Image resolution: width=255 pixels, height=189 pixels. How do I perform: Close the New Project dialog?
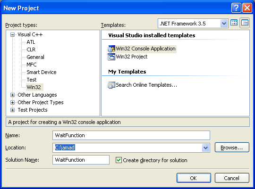[x=247, y=8]
